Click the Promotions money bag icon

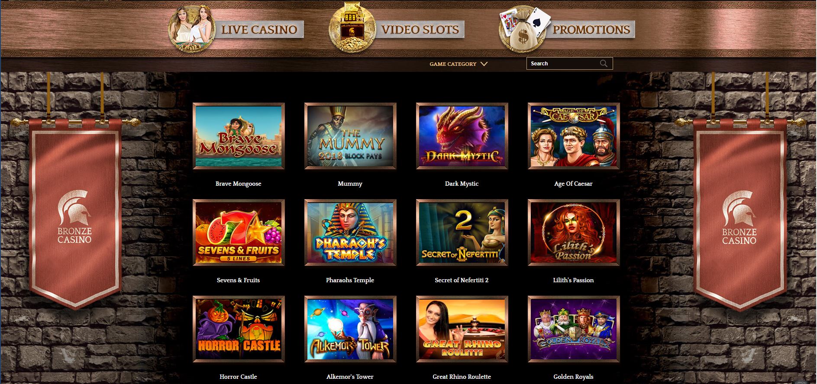tap(523, 28)
